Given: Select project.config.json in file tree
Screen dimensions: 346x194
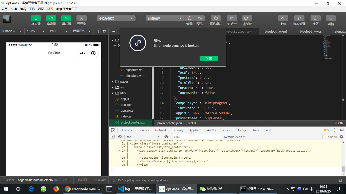Looking at the screenshot, I should [130, 122].
